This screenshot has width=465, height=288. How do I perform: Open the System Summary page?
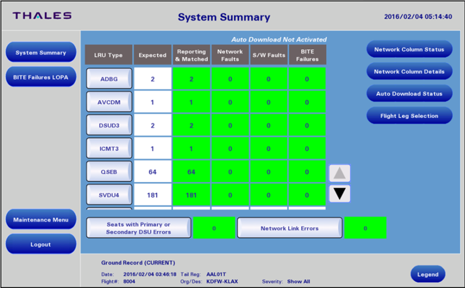point(41,53)
